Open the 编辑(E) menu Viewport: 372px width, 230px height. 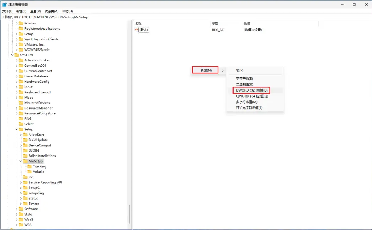coord(21,11)
